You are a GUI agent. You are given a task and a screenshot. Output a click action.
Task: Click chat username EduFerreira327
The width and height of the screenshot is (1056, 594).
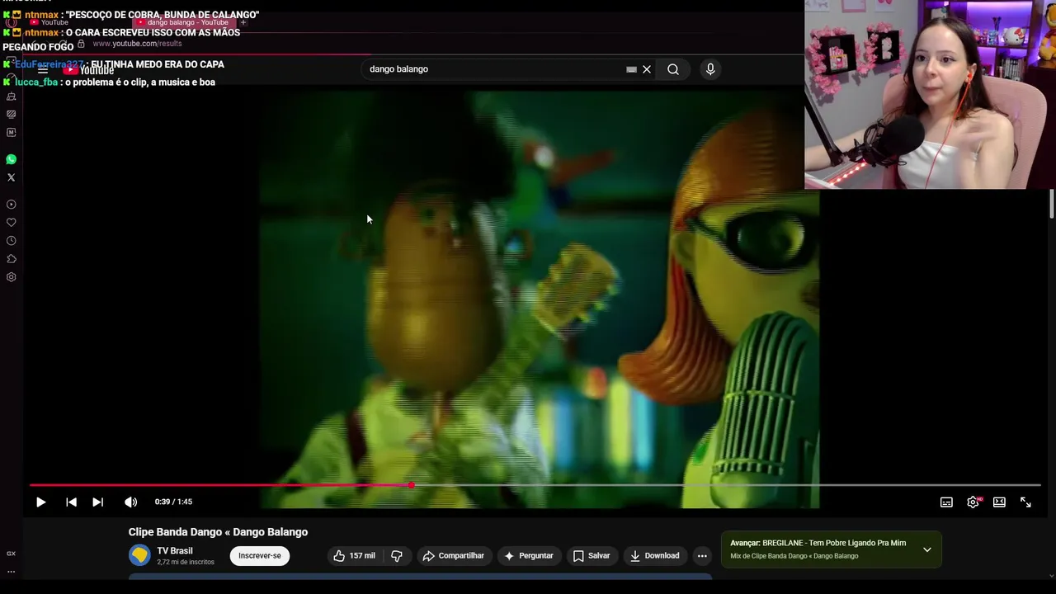point(49,64)
